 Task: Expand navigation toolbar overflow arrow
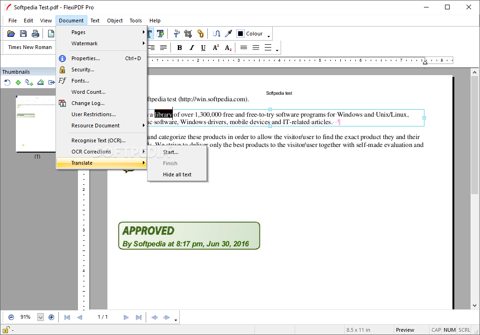tap(176, 320)
